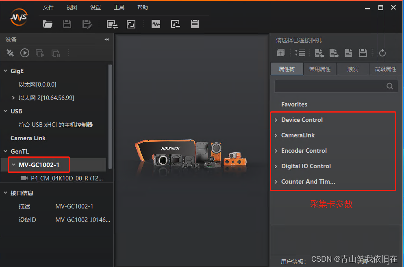The image size is (404, 267).
Task: Collapse the MV-GC1002-1 node arrow
Action: pyautogui.click(x=14, y=165)
